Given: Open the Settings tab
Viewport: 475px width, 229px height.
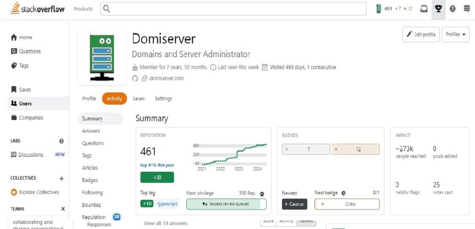Looking at the screenshot, I should [163, 99].
